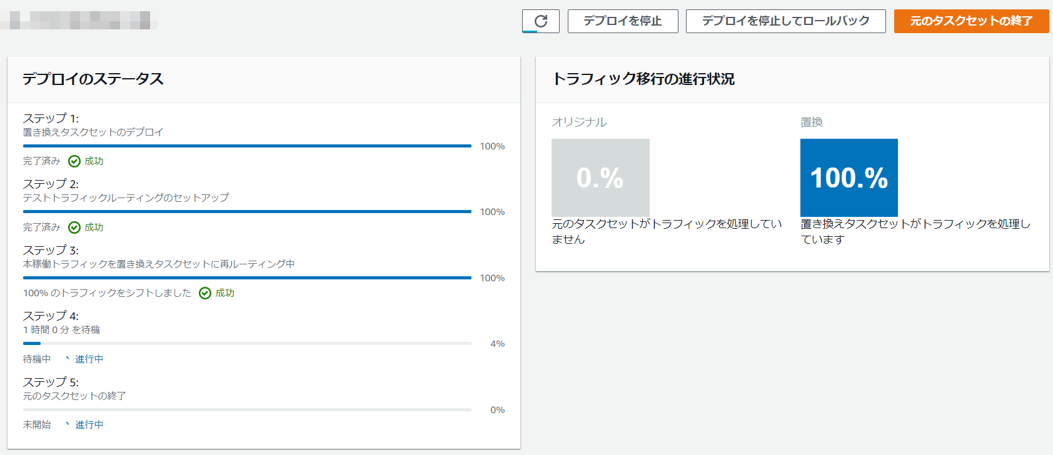Click the Step 5 spinner icon beside 進行中
This screenshot has width=1053, height=455.
point(68,424)
